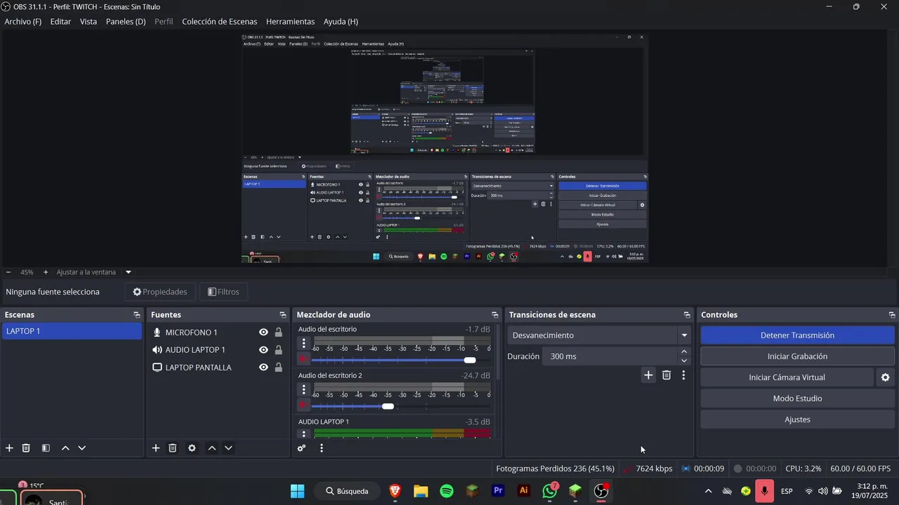Toggle lock on MICROFONO 1 source

(278, 332)
